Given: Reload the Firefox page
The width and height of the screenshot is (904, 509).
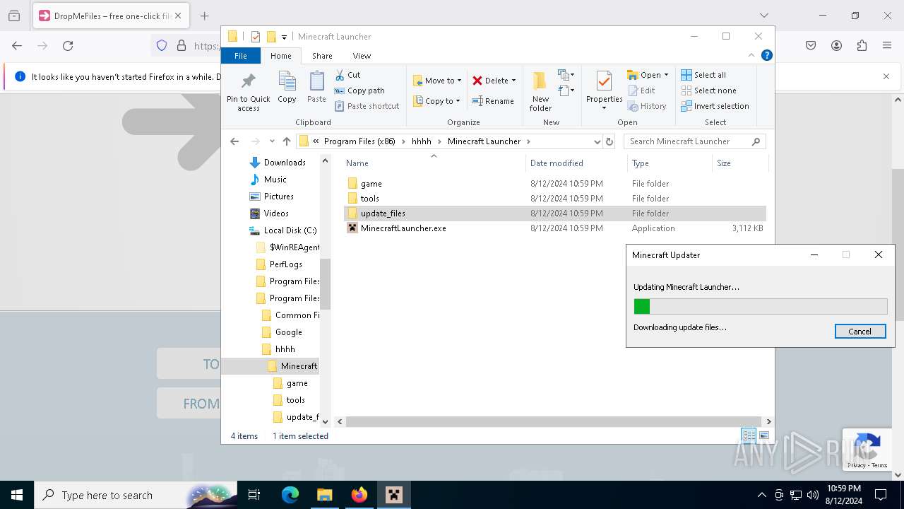Looking at the screenshot, I should click(68, 46).
